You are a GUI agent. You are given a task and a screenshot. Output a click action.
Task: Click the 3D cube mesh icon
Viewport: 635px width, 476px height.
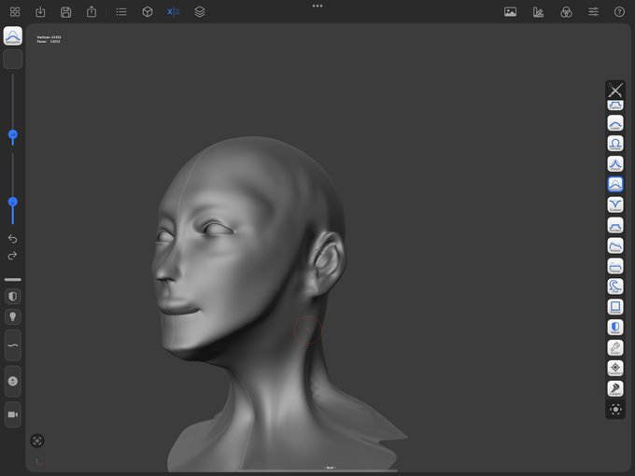[148, 12]
